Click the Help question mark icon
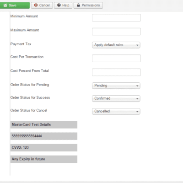Screen dimensions: 183x183 click(x=59, y=5)
